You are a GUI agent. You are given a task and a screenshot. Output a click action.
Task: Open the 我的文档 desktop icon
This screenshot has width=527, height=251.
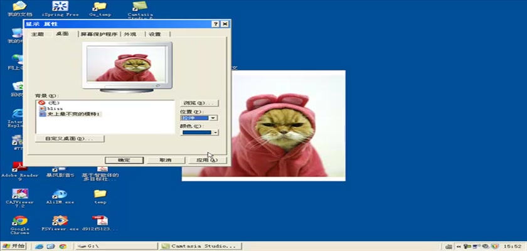(20, 9)
